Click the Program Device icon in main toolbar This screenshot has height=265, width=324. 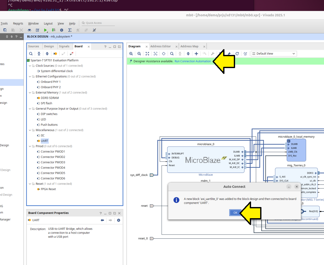(53, 30)
